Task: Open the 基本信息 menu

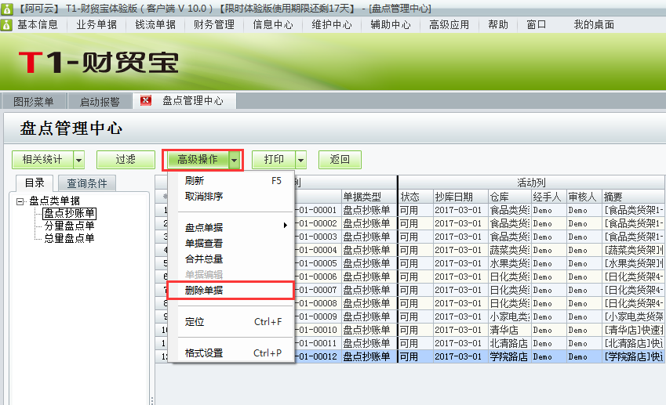Action: point(38,24)
